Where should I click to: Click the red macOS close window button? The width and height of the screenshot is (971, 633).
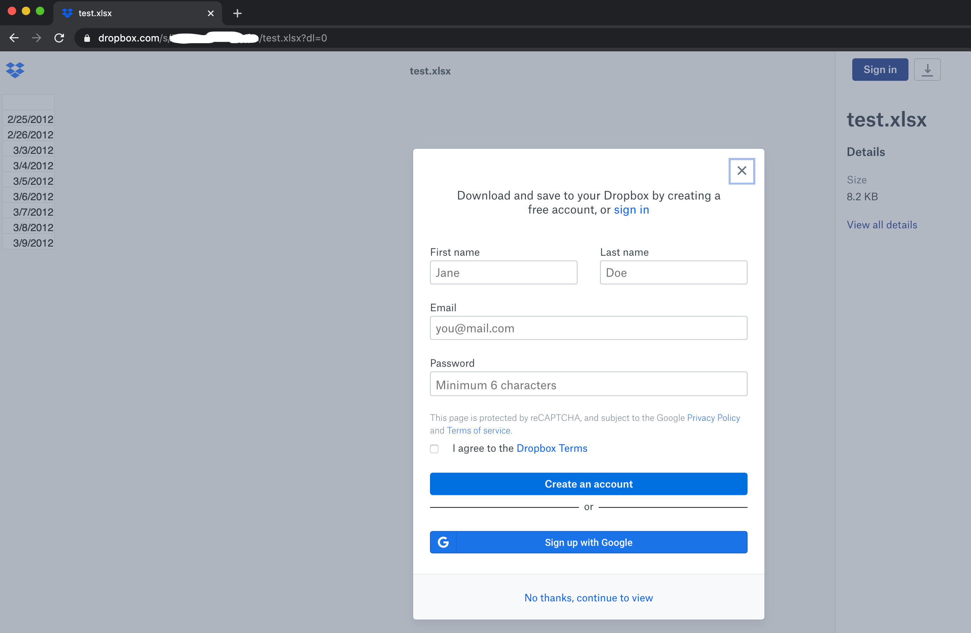[12, 11]
